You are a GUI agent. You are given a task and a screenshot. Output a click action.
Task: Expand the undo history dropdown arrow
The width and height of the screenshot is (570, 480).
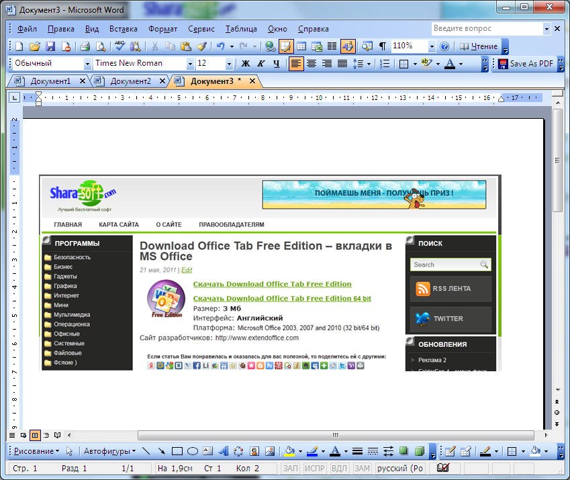click(x=232, y=46)
